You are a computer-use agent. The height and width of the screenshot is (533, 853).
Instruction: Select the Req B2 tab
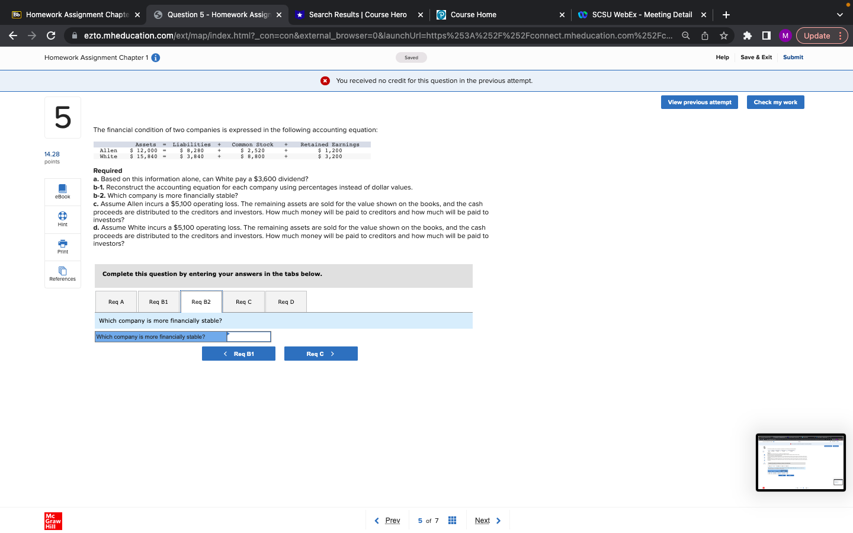pos(201,302)
